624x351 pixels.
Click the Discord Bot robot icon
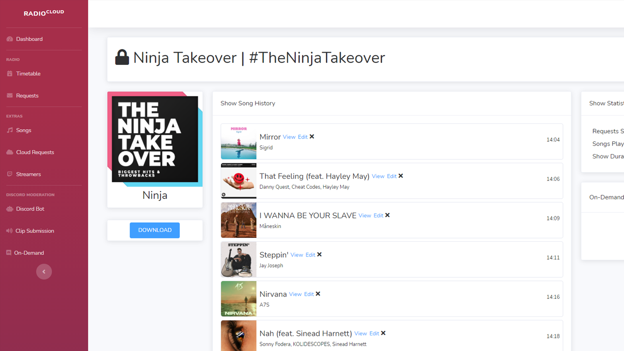click(x=10, y=209)
